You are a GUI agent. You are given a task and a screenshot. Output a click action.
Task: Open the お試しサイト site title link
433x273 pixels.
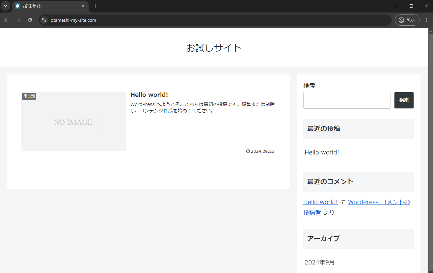pos(214,48)
